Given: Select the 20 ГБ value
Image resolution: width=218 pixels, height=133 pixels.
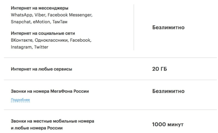Looking at the screenshot, I should pyautogui.click(x=160, y=69).
